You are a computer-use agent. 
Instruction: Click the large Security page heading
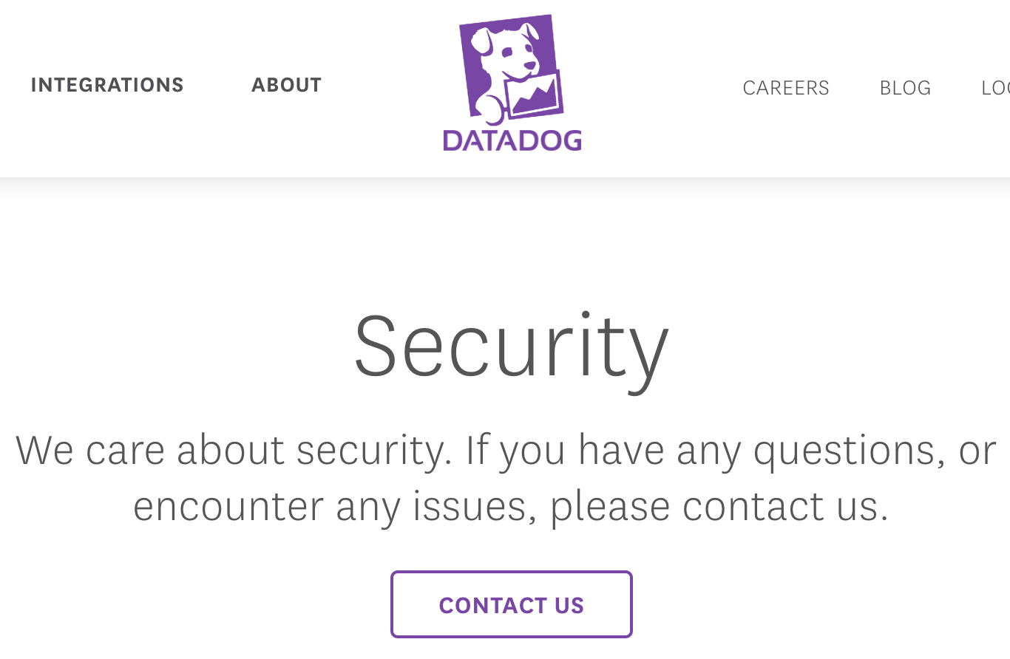(x=512, y=346)
